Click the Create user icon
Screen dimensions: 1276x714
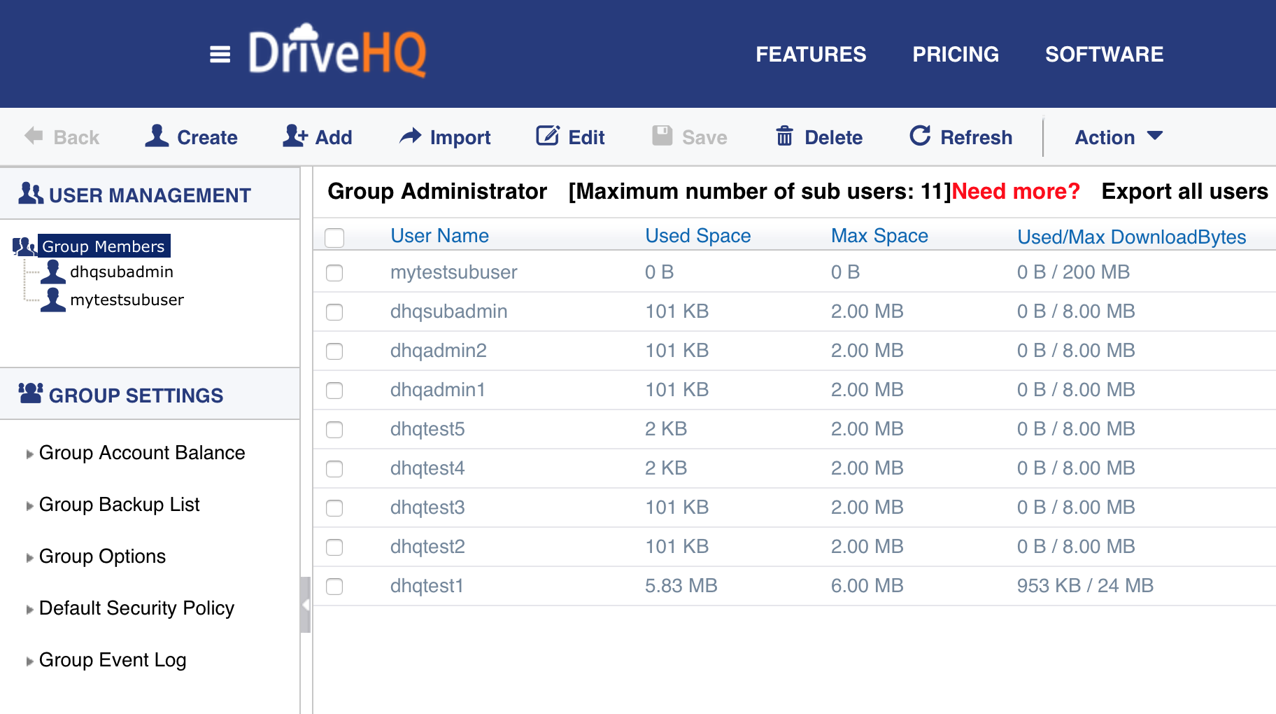[157, 136]
